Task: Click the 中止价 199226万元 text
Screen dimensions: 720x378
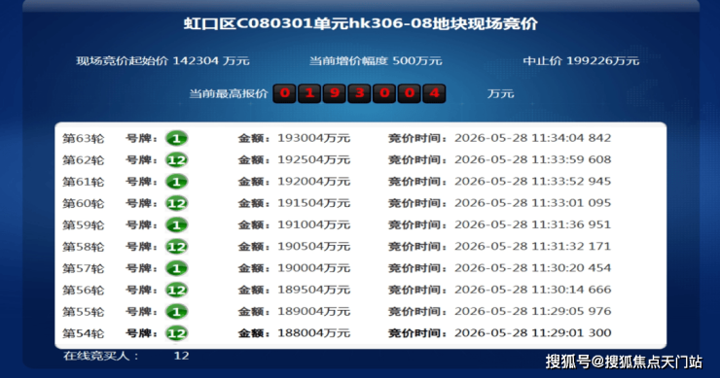Action: pyautogui.click(x=581, y=61)
